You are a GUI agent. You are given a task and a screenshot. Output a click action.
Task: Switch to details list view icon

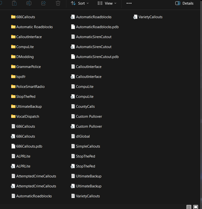189,207
